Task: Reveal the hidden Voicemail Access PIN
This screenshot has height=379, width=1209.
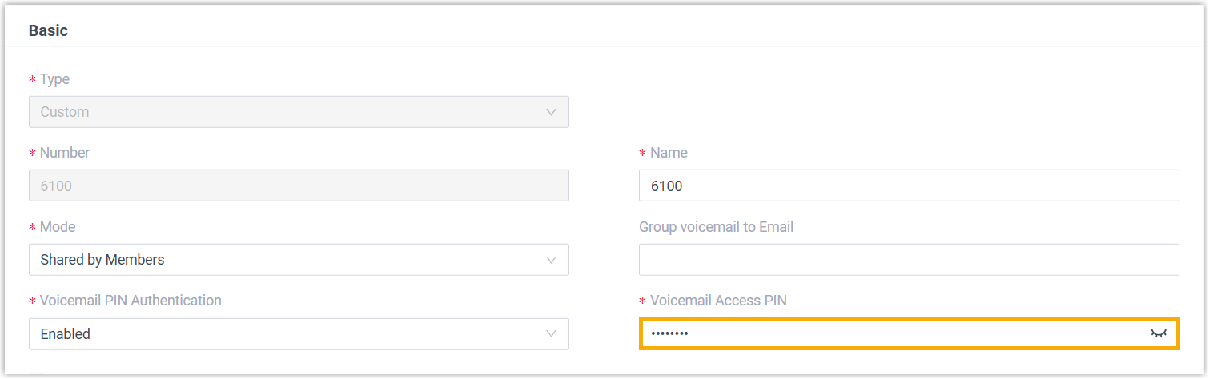Action: click(x=1159, y=333)
